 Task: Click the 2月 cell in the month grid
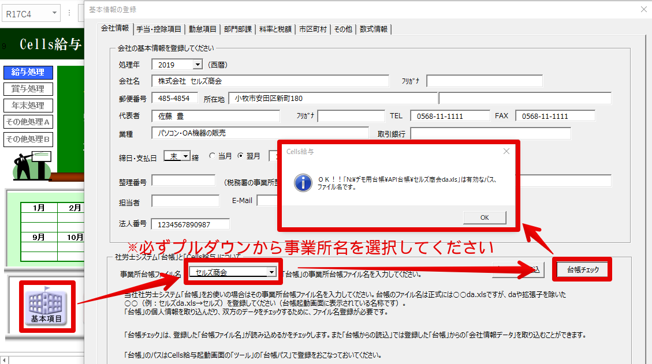coord(71,208)
